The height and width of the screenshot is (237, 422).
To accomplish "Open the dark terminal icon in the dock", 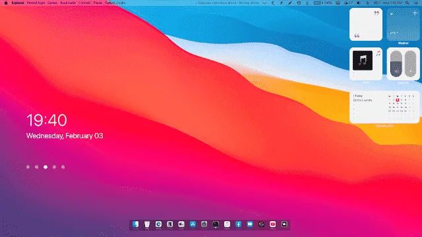I will [216, 224].
